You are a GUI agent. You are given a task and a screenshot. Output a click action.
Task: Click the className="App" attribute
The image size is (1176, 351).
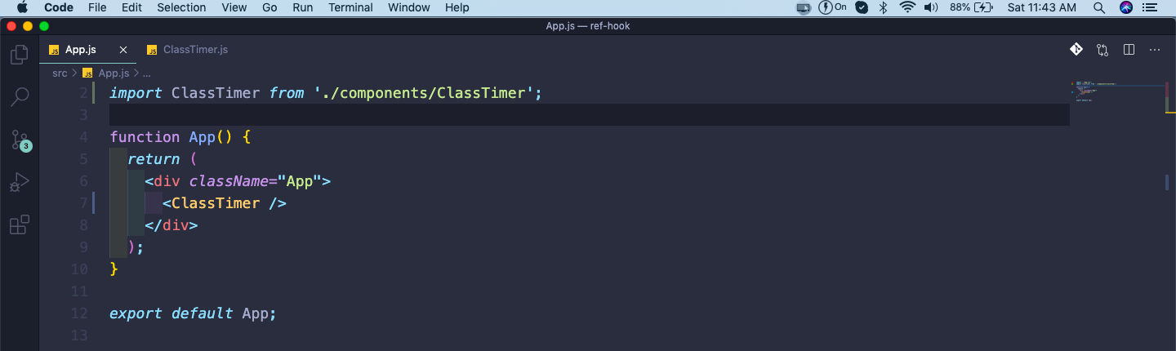[256, 181]
